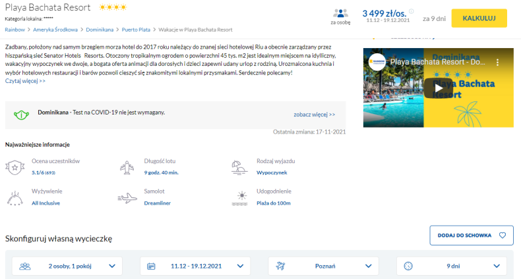This screenshot has height=279, width=521.
Task: Click the green face mask icon
Action: (x=21, y=115)
